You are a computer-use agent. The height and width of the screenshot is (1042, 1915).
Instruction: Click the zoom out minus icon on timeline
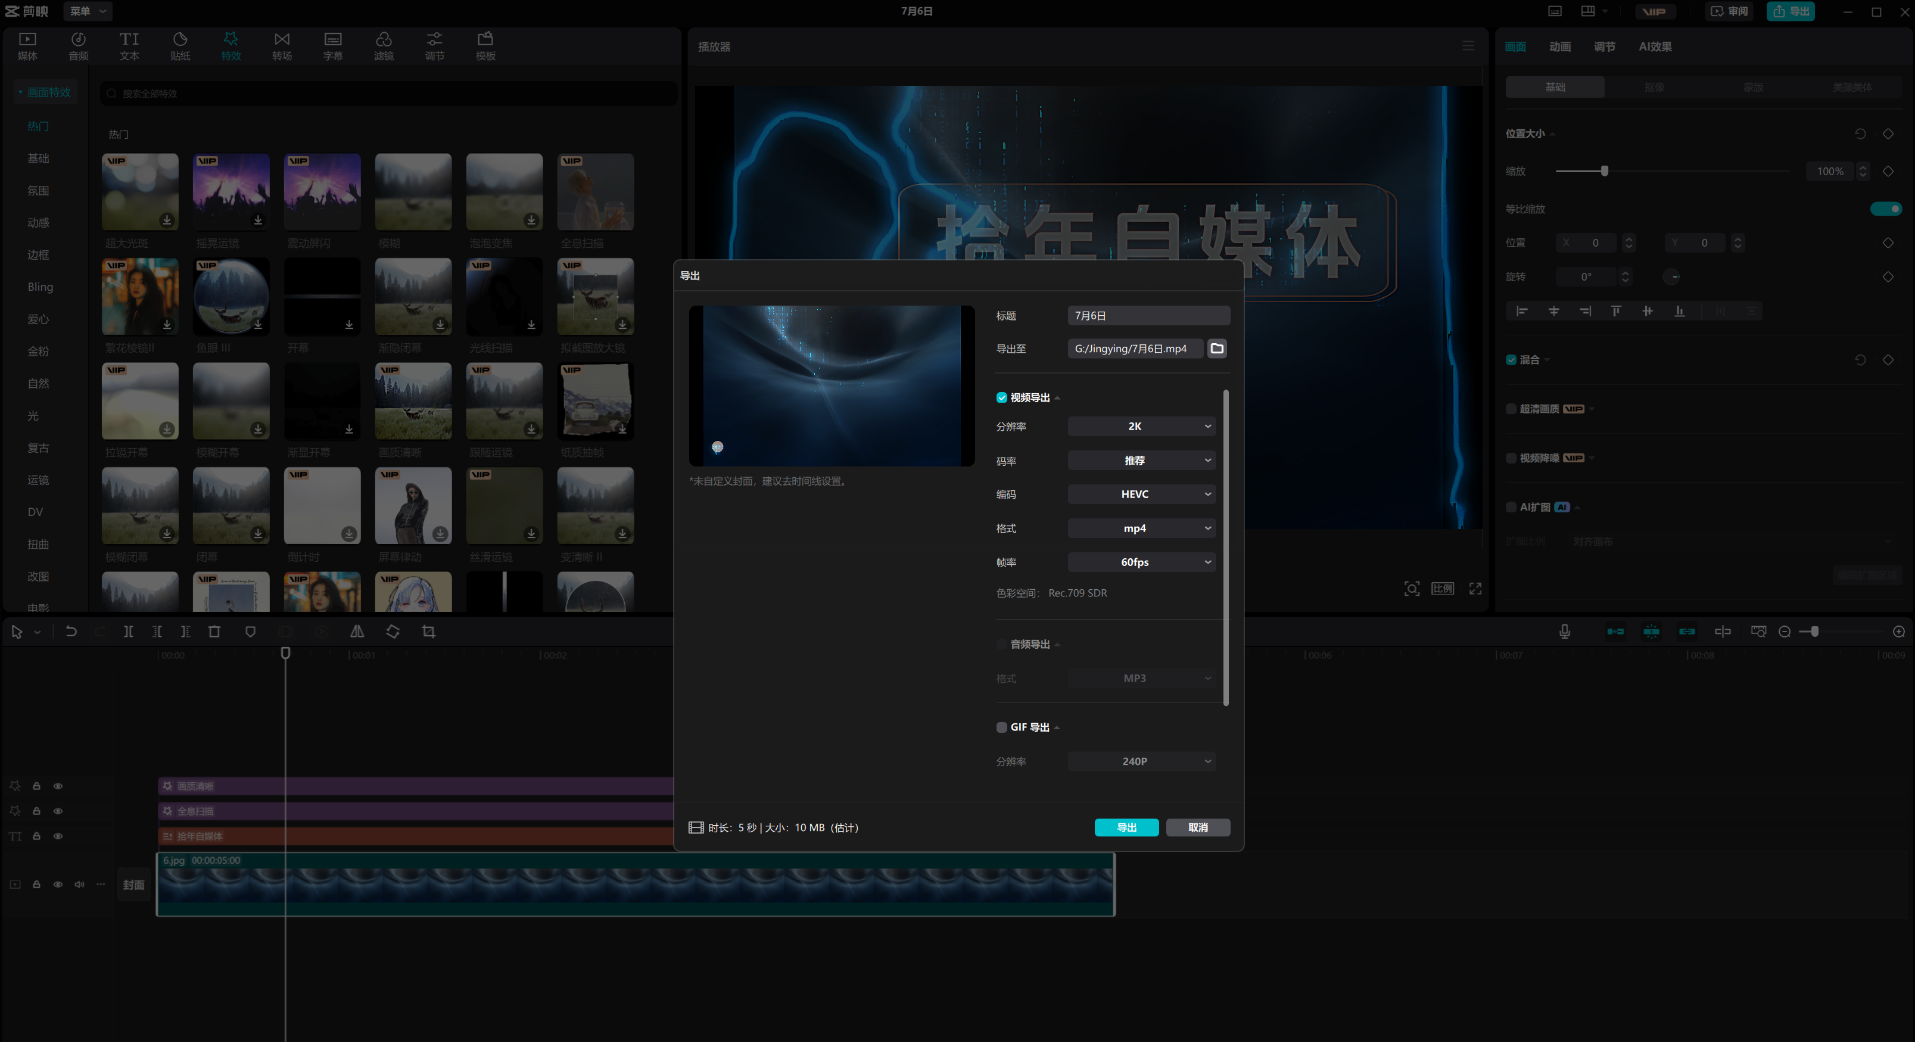1784,632
